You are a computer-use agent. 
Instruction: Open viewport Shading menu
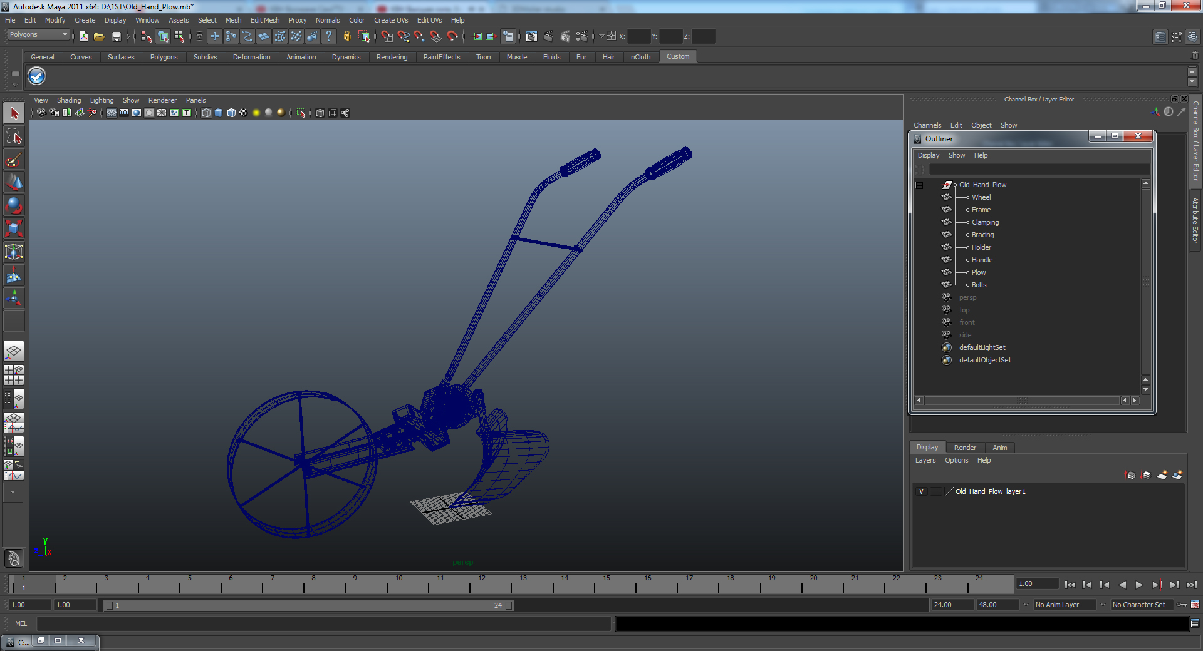click(x=69, y=100)
